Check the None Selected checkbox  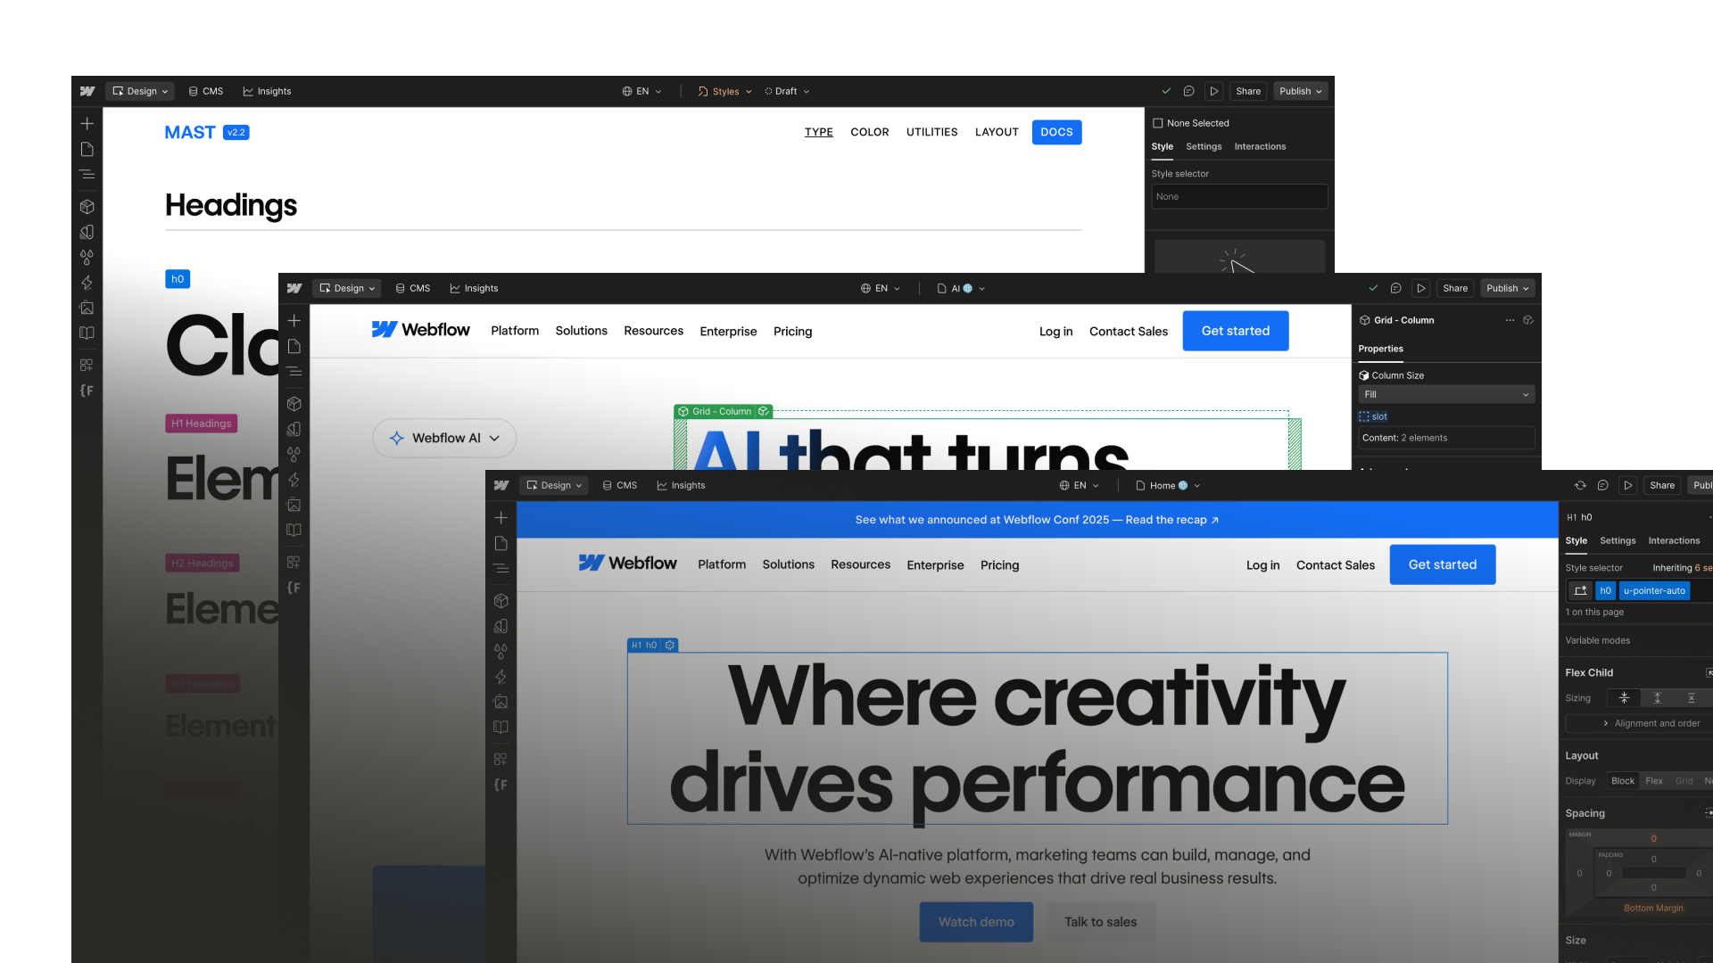tap(1158, 123)
